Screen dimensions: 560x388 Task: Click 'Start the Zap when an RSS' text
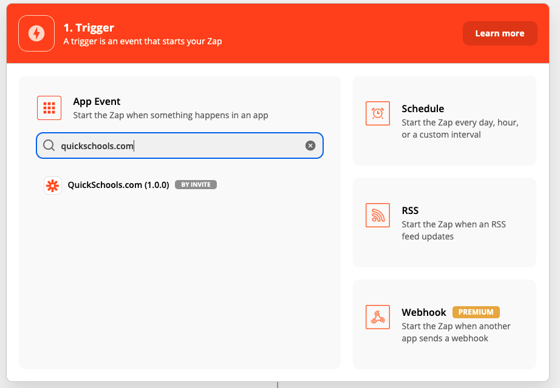coord(454,230)
